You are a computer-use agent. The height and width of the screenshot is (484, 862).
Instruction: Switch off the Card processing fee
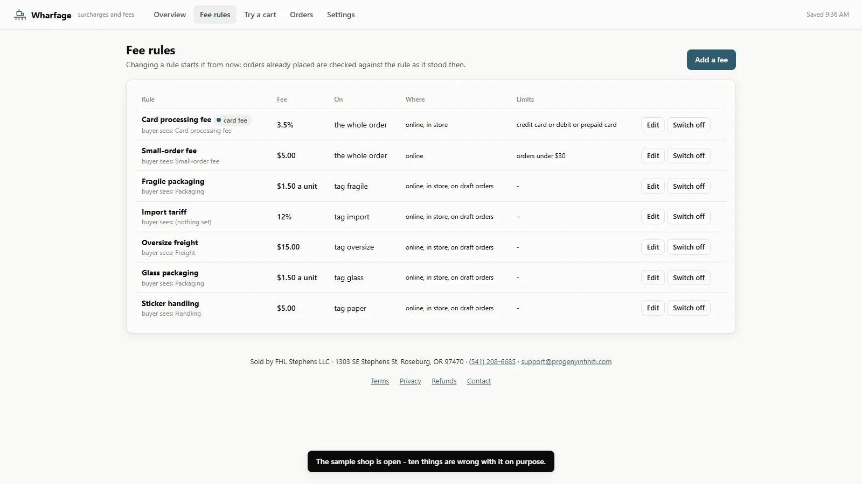[x=689, y=125]
